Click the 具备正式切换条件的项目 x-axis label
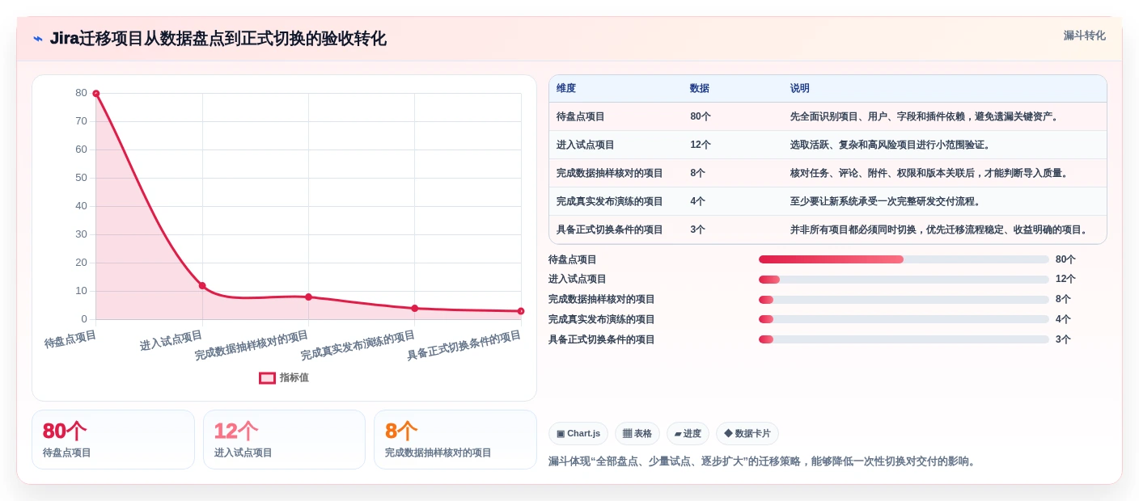The width and height of the screenshot is (1139, 501). (x=464, y=345)
